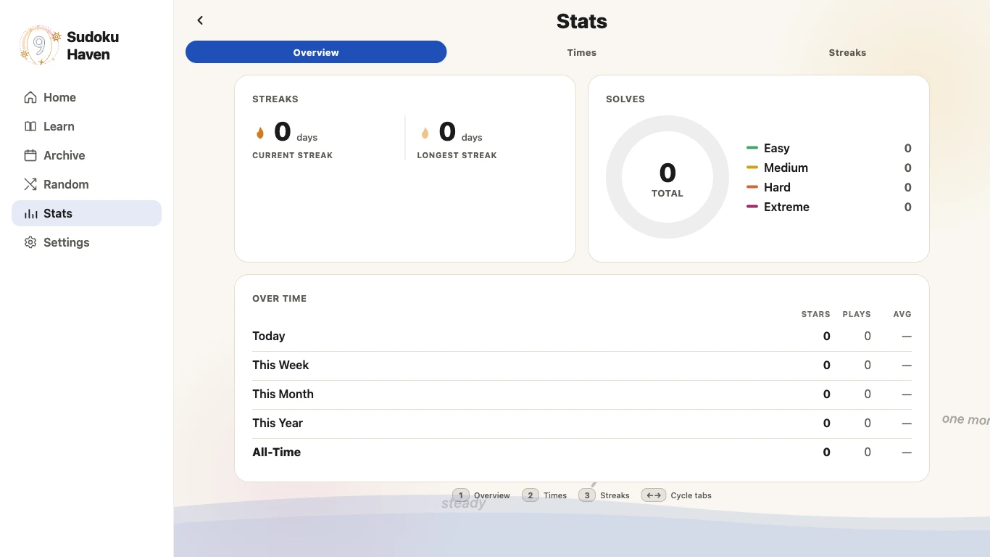Click the Stats page title
Viewport: 990px width, 557px height.
tap(582, 21)
